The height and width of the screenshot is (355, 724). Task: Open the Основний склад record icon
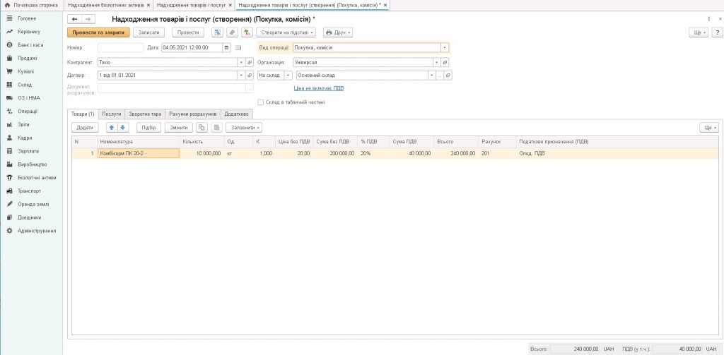pos(448,75)
